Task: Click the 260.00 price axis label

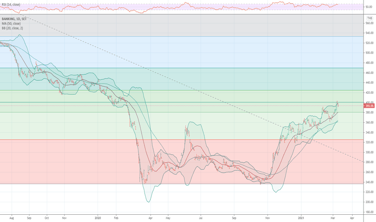Action: pos(370,172)
